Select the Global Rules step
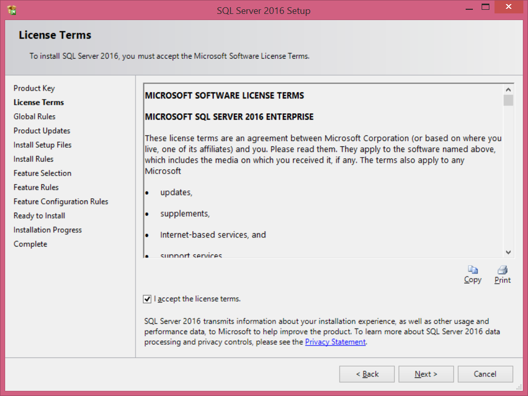Viewport: 528px width, 396px height. (35, 116)
